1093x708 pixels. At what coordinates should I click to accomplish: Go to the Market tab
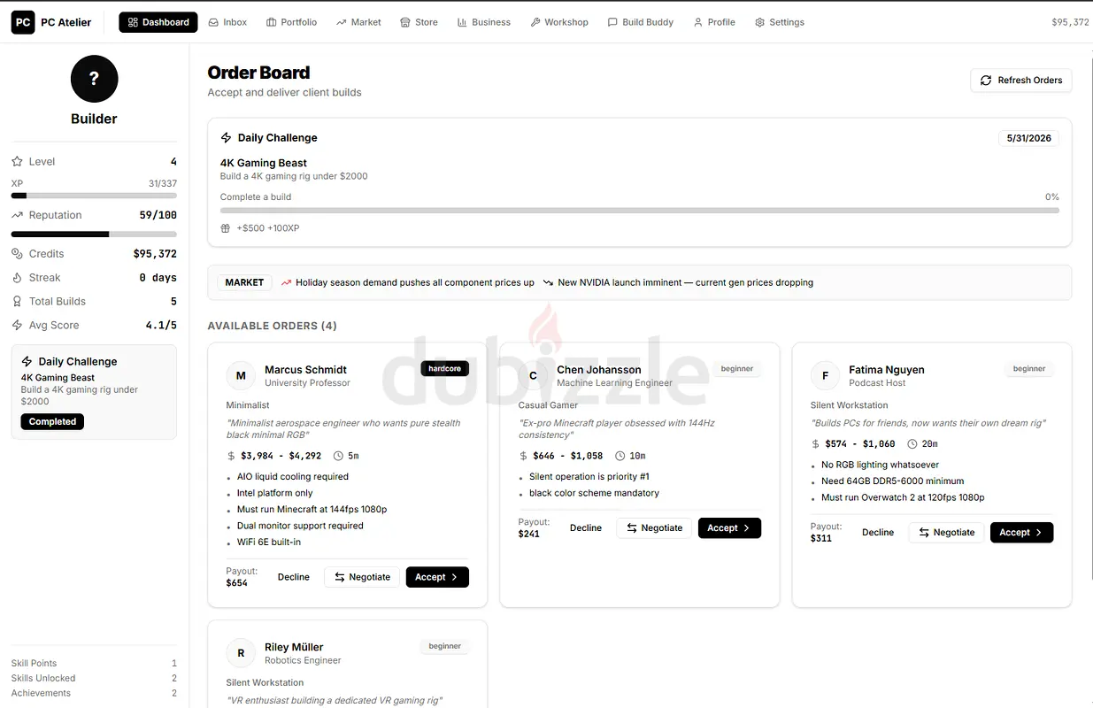click(358, 22)
